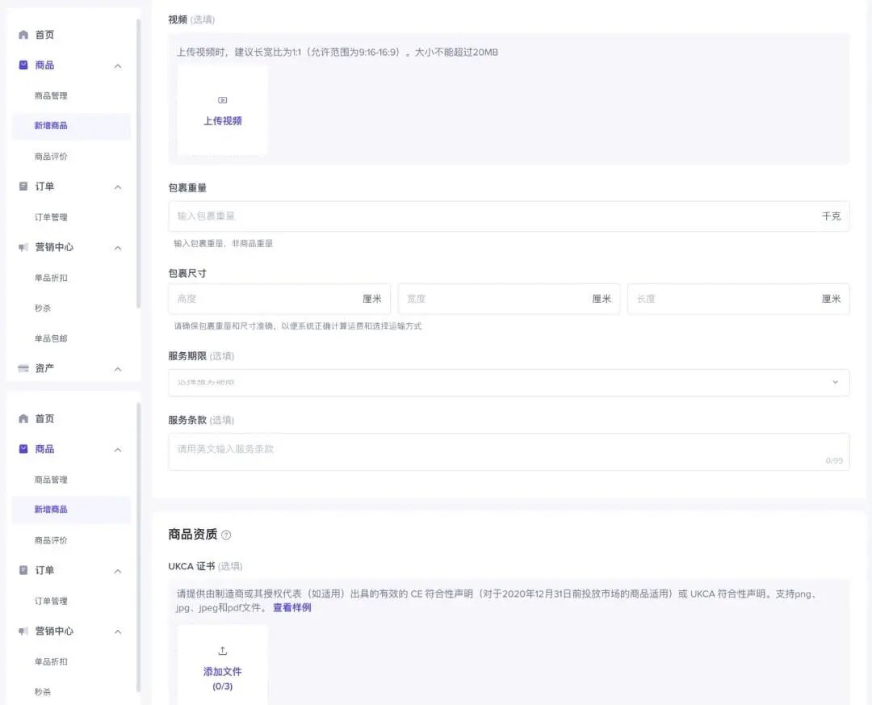The height and width of the screenshot is (705, 872).
Task: Open the 查看样例 sample link
Action: (x=292, y=607)
